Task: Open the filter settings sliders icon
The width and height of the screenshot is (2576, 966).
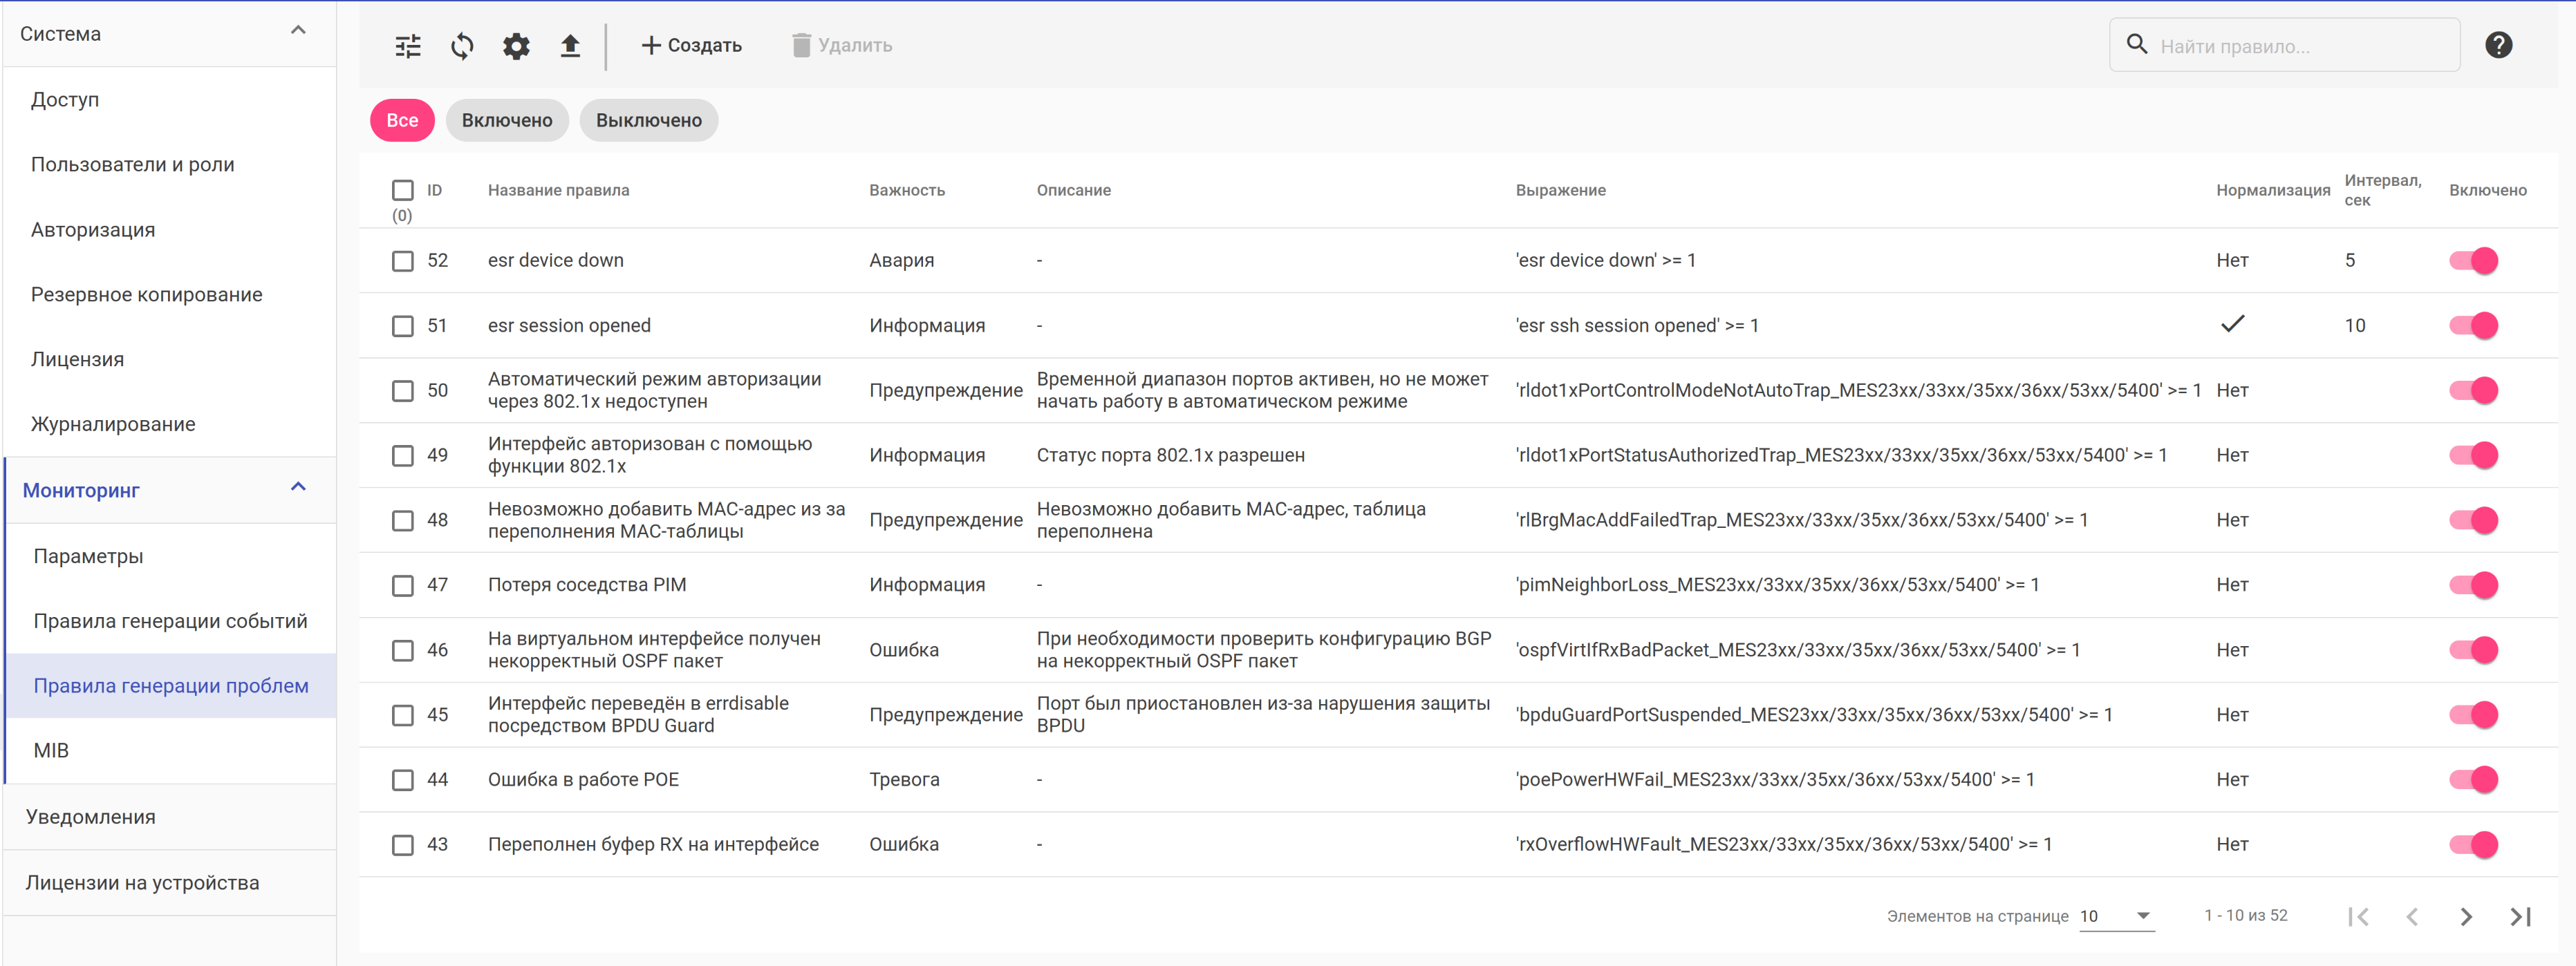Action: pyautogui.click(x=408, y=46)
